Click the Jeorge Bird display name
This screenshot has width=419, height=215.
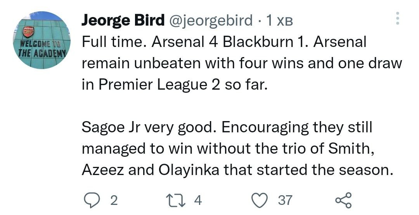(x=123, y=21)
